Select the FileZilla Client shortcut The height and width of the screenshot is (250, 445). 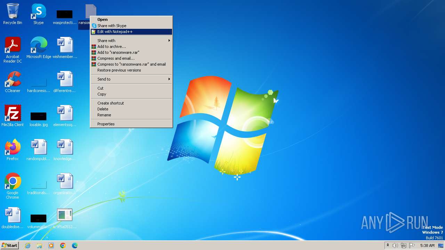[13, 116]
